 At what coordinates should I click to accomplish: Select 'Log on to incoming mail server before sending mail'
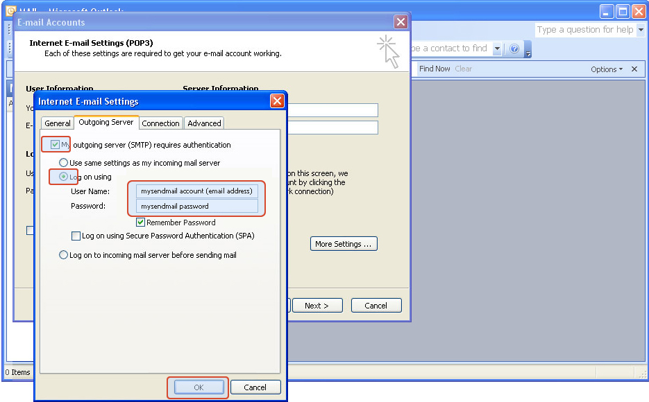(64, 255)
